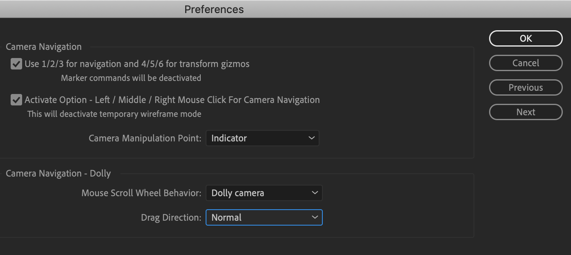Uncheck the 1/2/3 navigation shortcuts checkbox

click(x=16, y=64)
